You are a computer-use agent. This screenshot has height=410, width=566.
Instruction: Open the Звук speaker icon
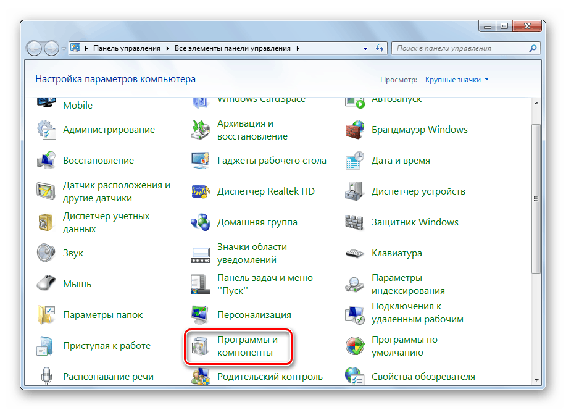(x=46, y=253)
